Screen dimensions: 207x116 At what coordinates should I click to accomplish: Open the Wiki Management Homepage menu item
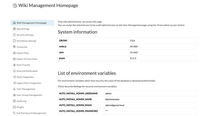(x=32, y=23)
